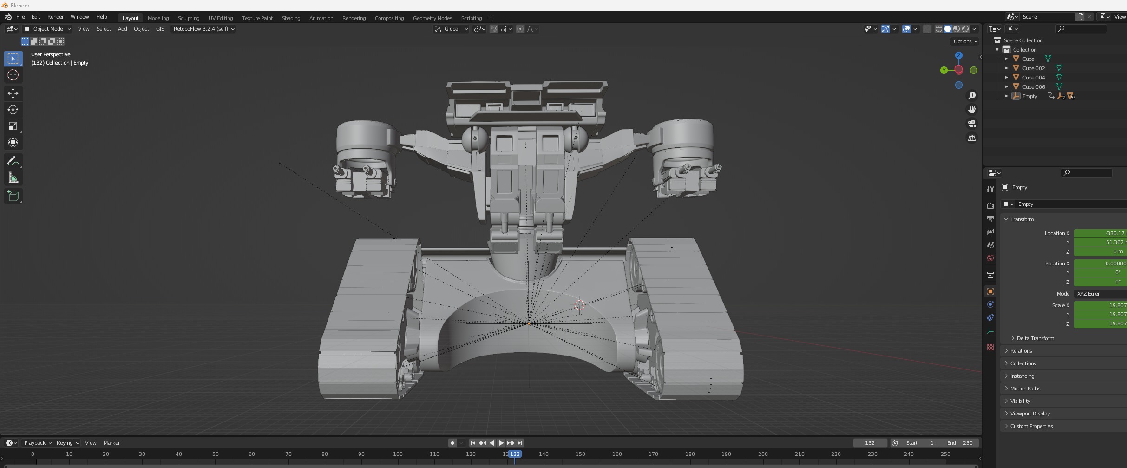Expand the Cube.002 tree item

[x=1007, y=68]
